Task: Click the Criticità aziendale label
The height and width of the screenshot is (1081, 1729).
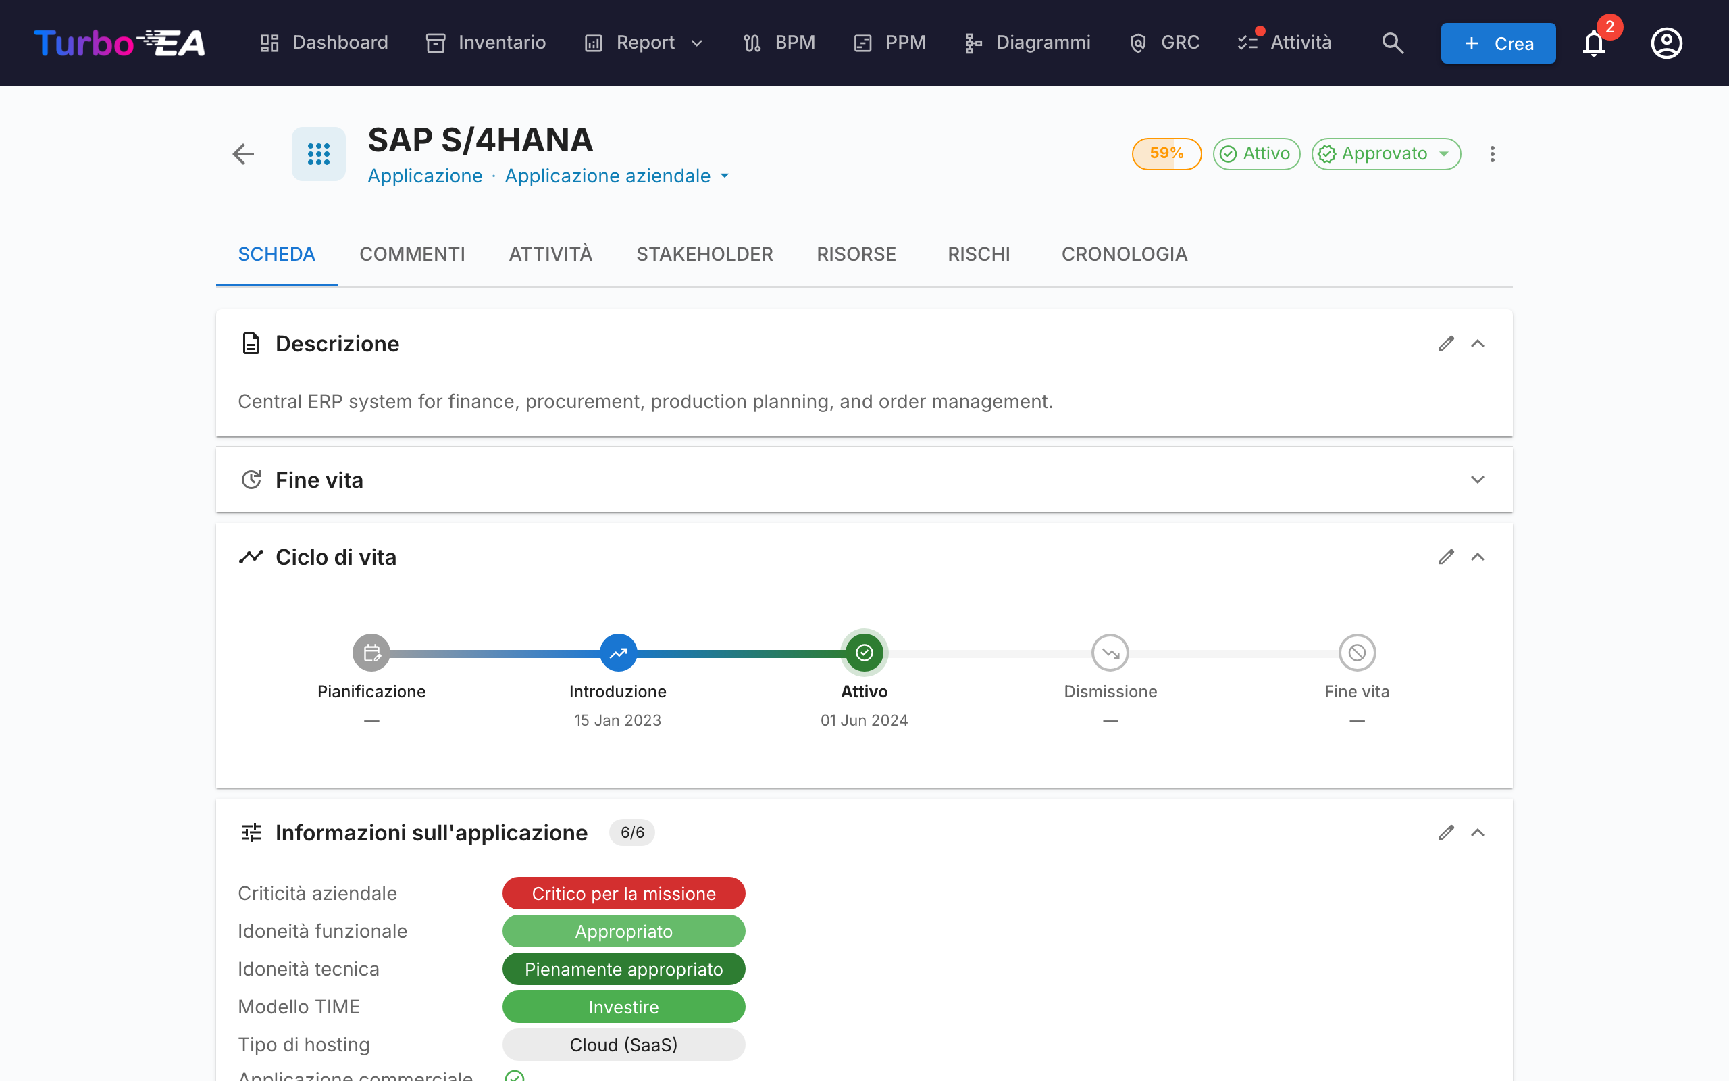Action: pos(317,894)
